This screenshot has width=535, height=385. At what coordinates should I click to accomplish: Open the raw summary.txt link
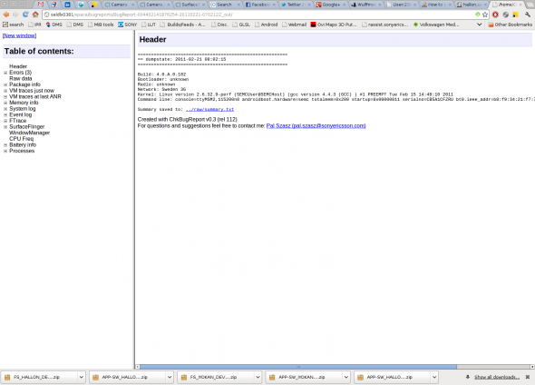(x=209, y=109)
